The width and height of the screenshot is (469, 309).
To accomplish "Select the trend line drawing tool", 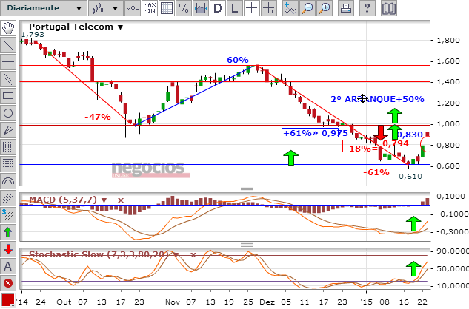I will [x=8, y=45].
